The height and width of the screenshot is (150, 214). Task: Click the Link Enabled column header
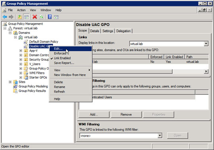[174, 57]
